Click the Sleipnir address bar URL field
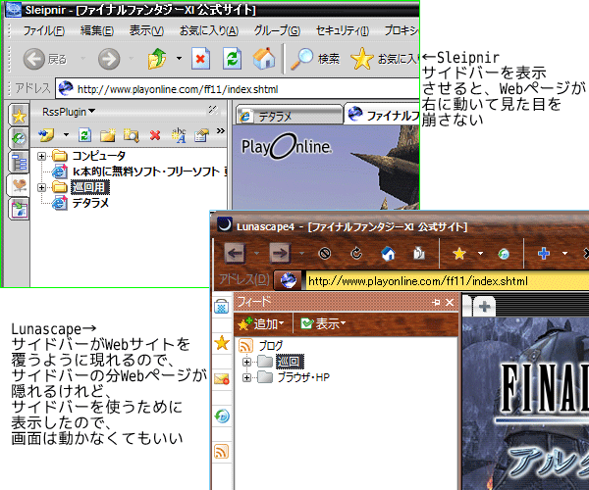The width and height of the screenshot is (589, 490). 238,89
